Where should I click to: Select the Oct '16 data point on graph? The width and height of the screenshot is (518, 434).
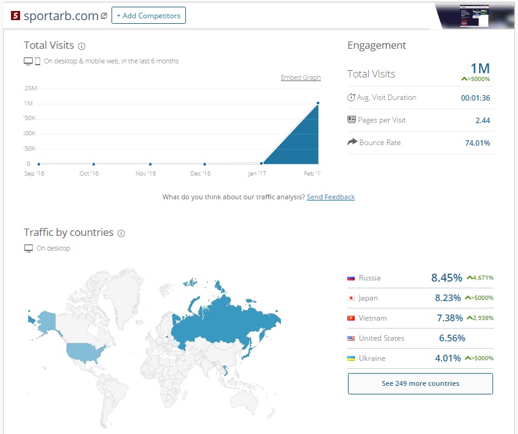point(94,164)
